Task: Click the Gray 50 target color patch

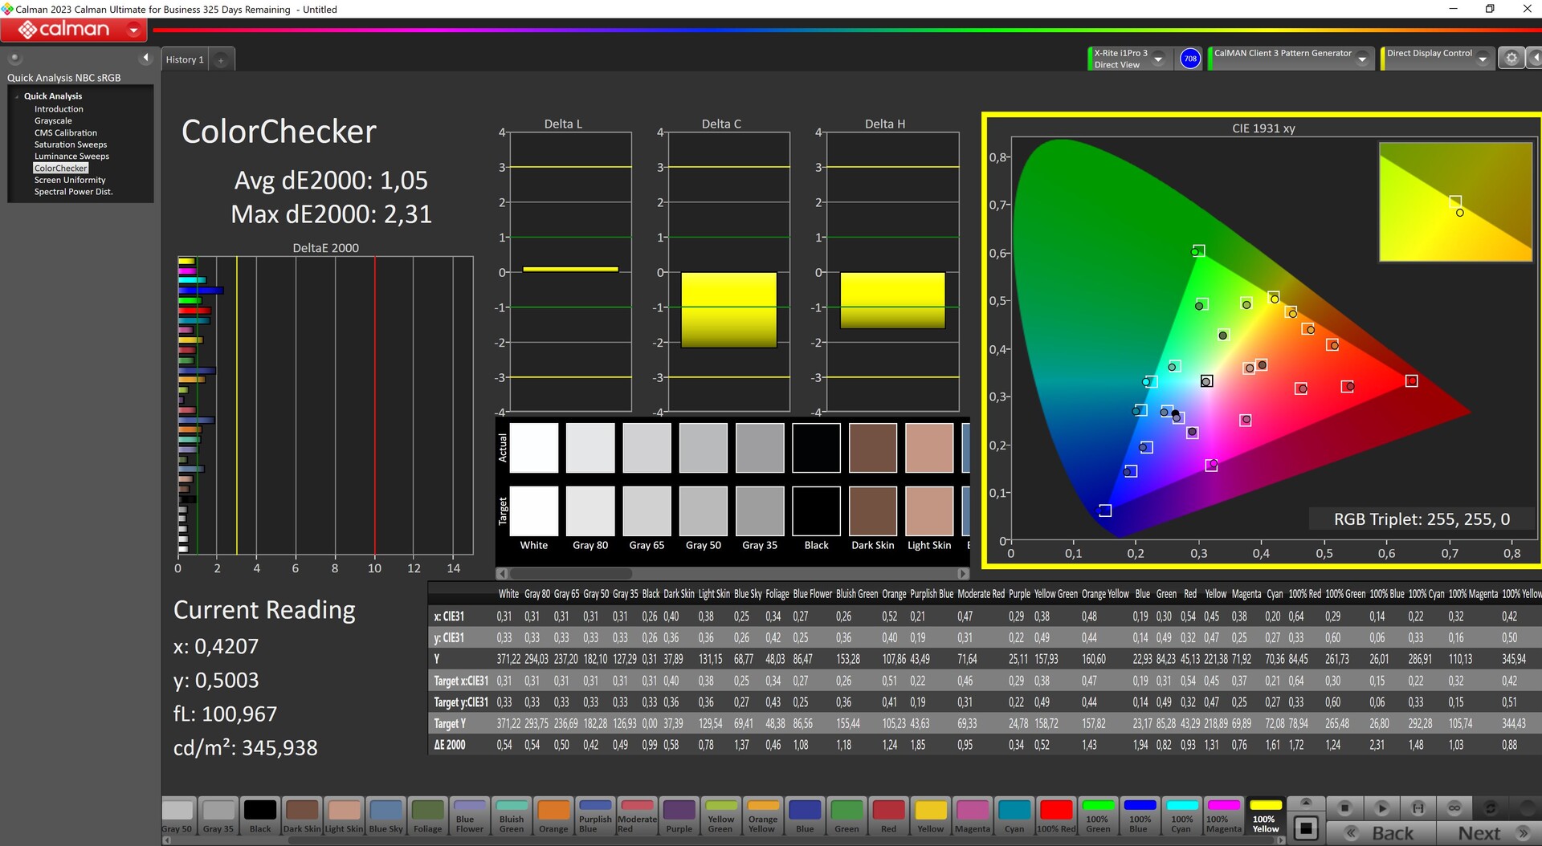Action: point(704,510)
